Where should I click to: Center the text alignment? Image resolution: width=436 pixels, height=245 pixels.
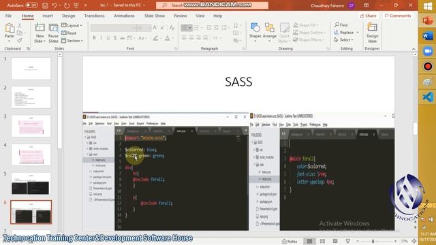191,38
